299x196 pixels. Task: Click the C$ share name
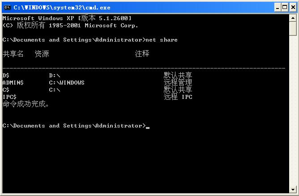pyautogui.click(x=6, y=90)
